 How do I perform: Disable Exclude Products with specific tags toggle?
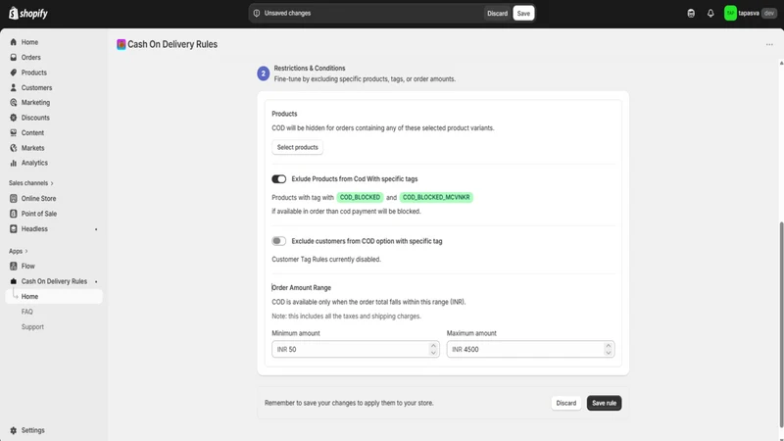(x=279, y=179)
